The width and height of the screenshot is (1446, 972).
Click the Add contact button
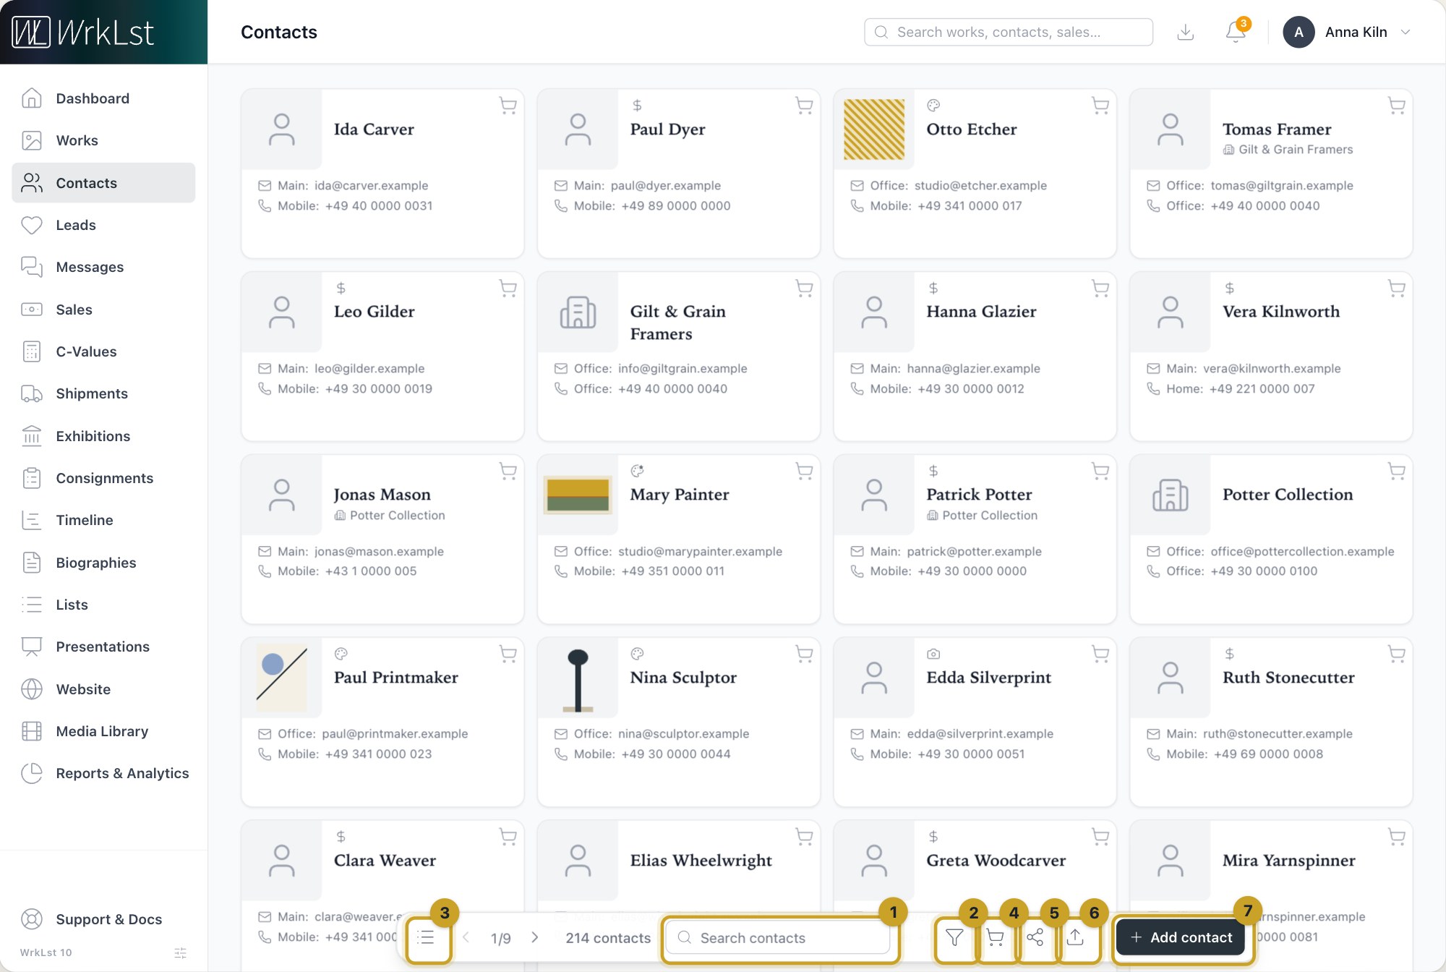(1181, 937)
